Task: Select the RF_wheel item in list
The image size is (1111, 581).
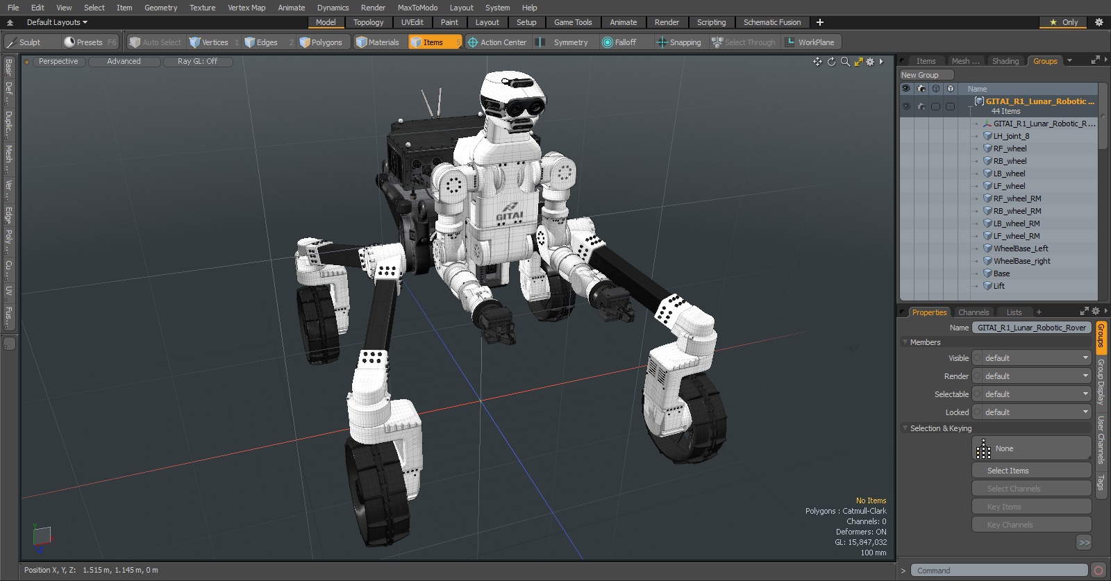Action: click(1010, 149)
